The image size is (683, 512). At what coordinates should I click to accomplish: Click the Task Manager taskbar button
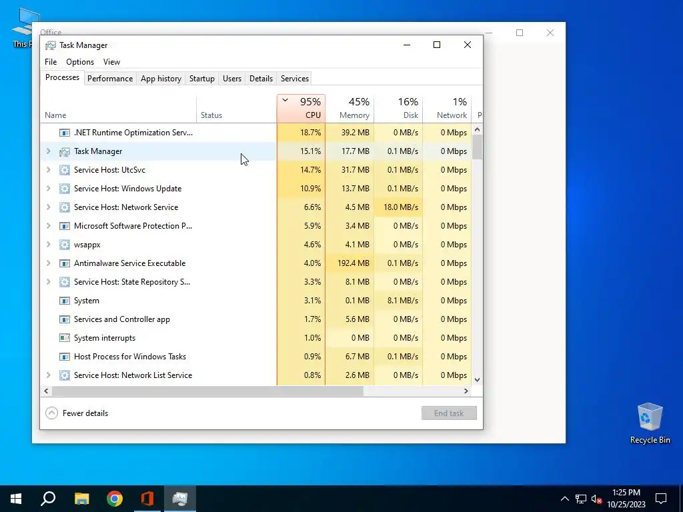click(x=180, y=499)
